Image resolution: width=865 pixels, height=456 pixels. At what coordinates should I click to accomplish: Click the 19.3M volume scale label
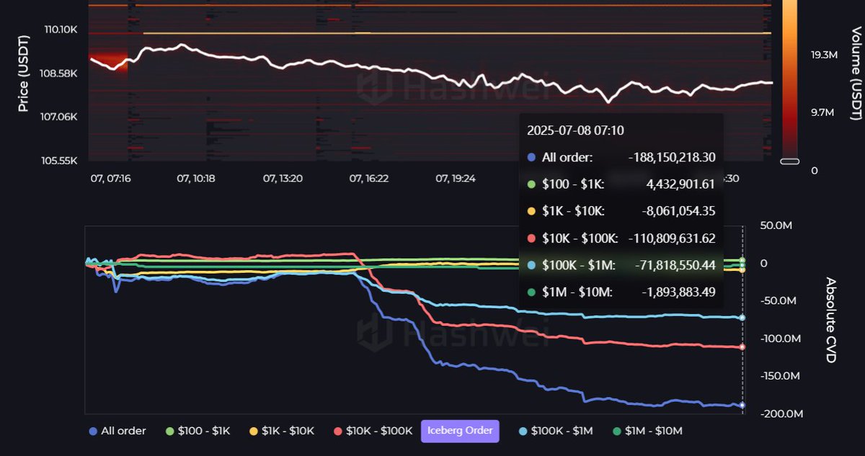(823, 55)
